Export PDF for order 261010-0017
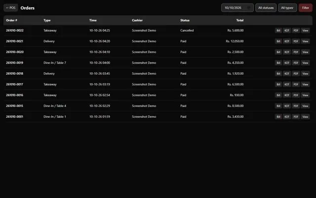The height and width of the screenshot is (198, 316). 296,85
